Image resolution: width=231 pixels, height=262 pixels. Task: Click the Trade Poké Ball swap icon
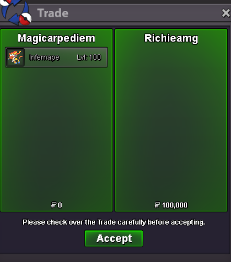click(16, 12)
